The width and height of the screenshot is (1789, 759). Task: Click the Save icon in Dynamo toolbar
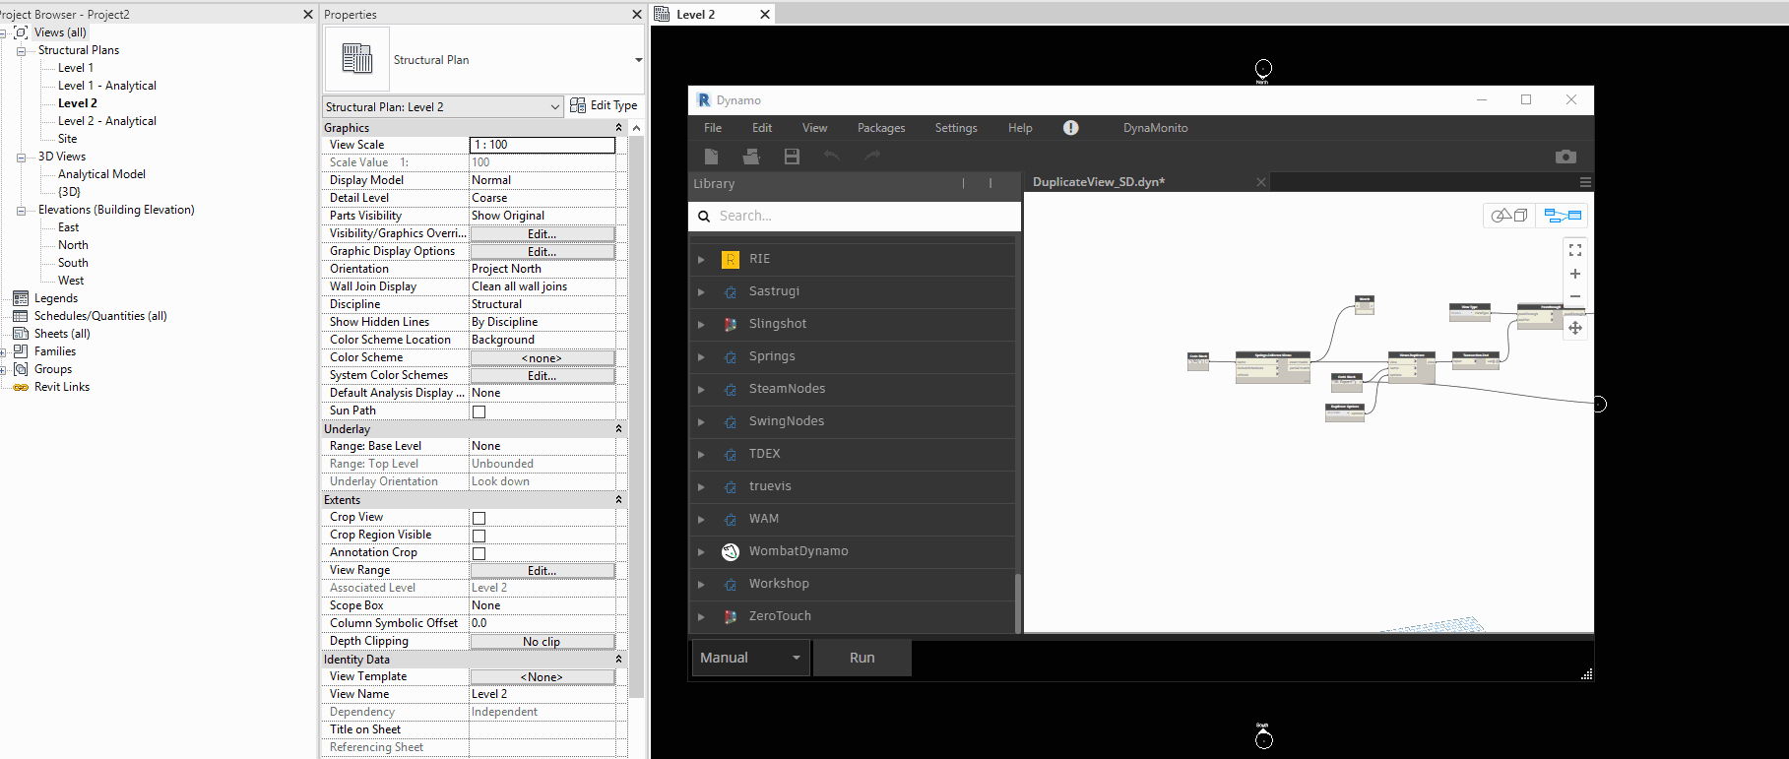point(792,157)
